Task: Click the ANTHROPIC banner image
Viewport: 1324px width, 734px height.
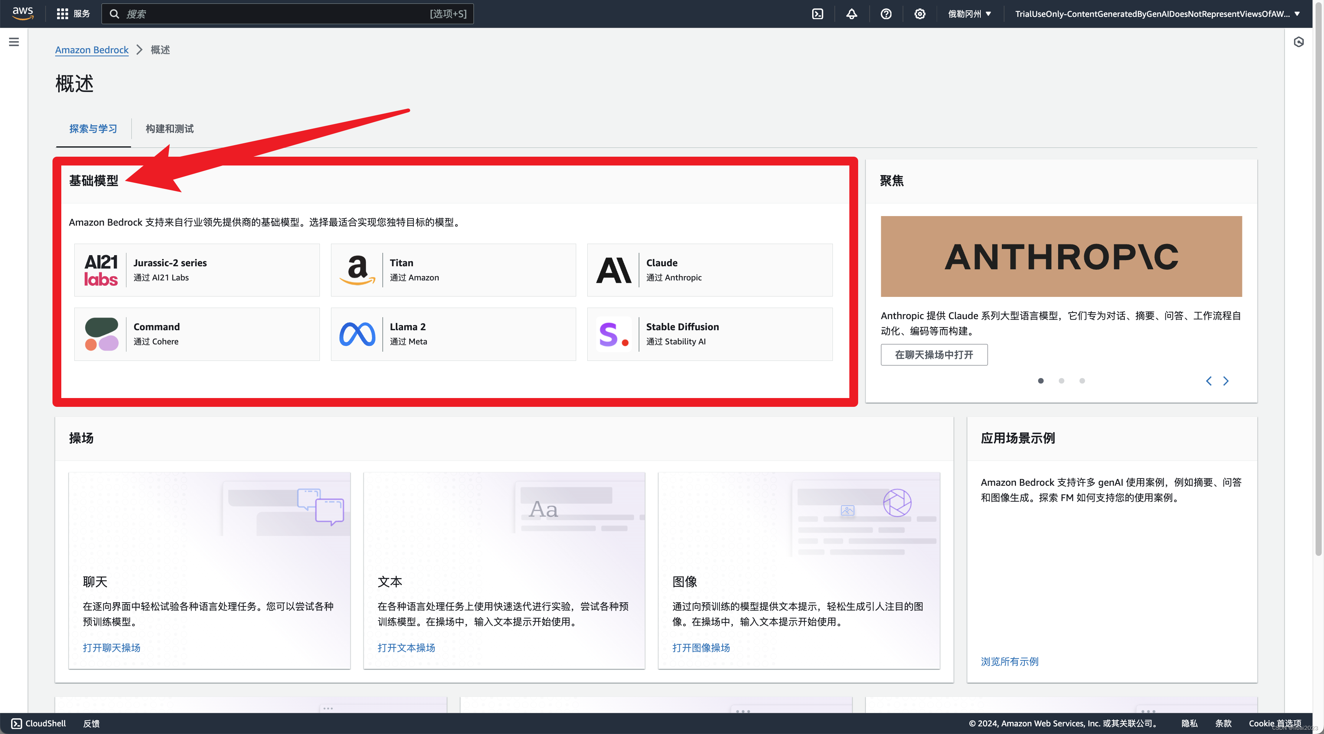Action: click(x=1061, y=256)
